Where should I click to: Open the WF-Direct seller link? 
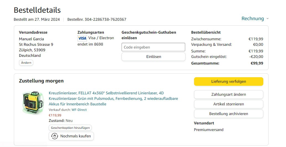tap(79, 110)
